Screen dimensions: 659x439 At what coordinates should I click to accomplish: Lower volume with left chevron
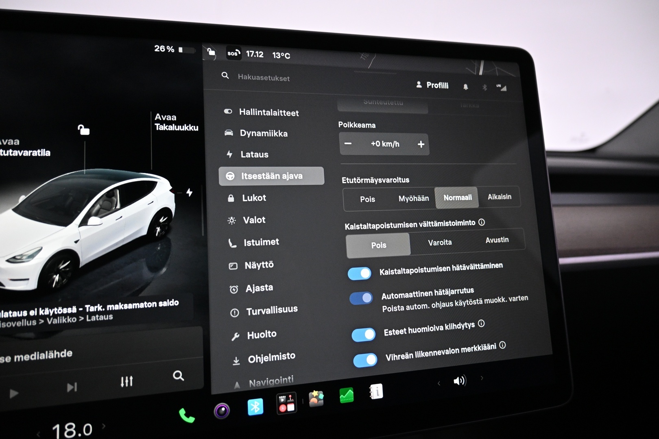point(439,383)
